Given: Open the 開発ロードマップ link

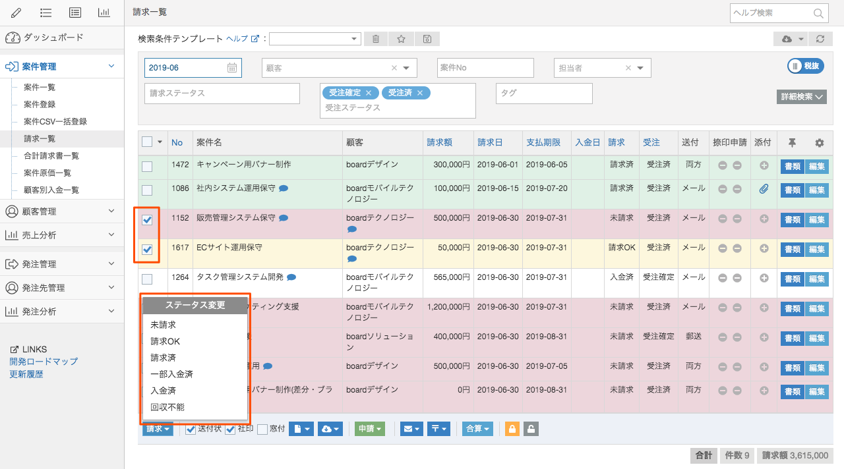Looking at the screenshot, I should pos(44,362).
